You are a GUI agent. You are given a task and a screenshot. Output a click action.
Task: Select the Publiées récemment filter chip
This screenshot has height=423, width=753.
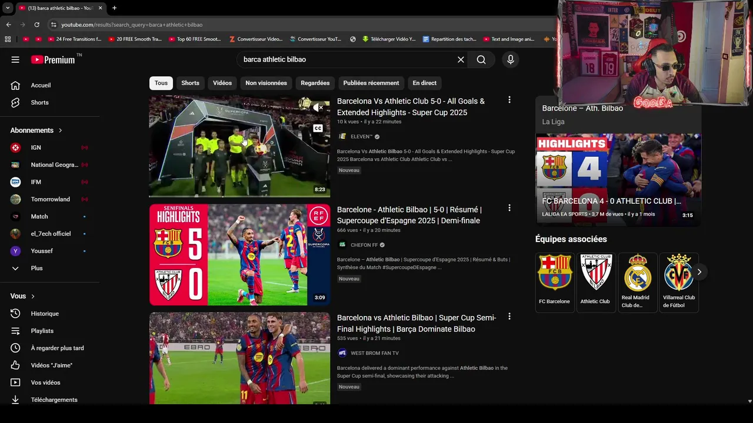(371, 83)
